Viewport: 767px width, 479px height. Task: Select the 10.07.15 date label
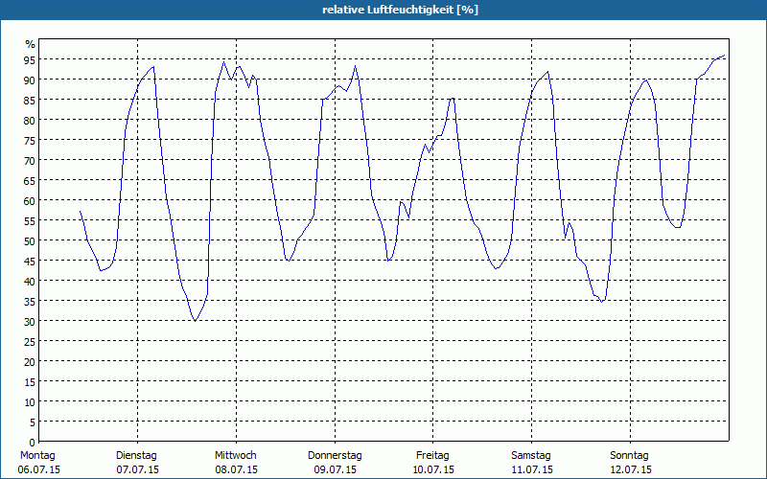[433, 470]
